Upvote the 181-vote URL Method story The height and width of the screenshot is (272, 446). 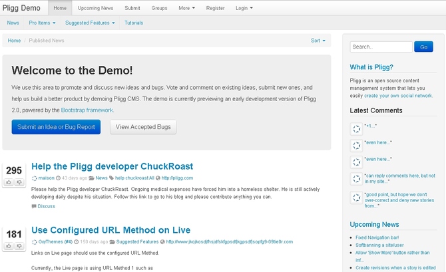[9, 246]
